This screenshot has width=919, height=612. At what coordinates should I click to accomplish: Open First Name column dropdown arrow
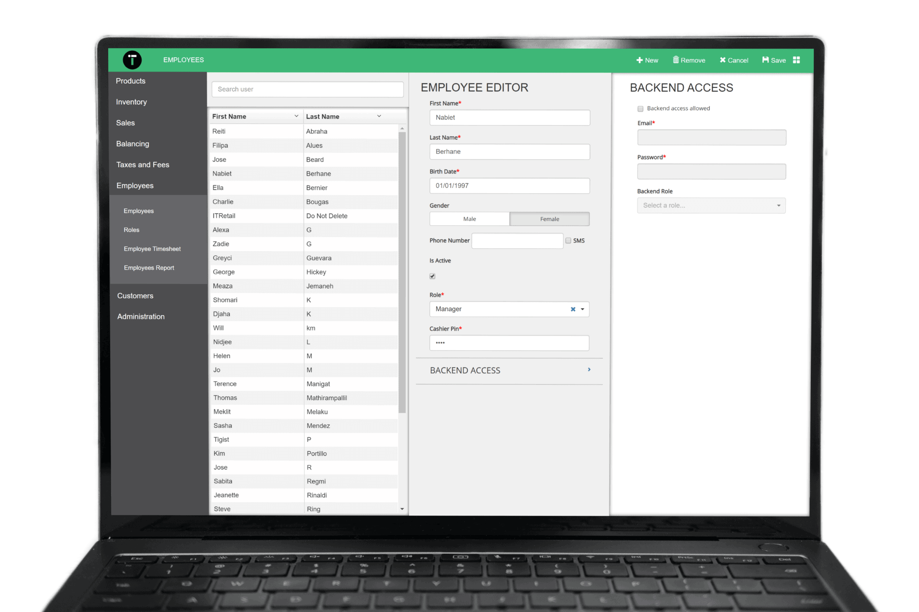point(296,116)
